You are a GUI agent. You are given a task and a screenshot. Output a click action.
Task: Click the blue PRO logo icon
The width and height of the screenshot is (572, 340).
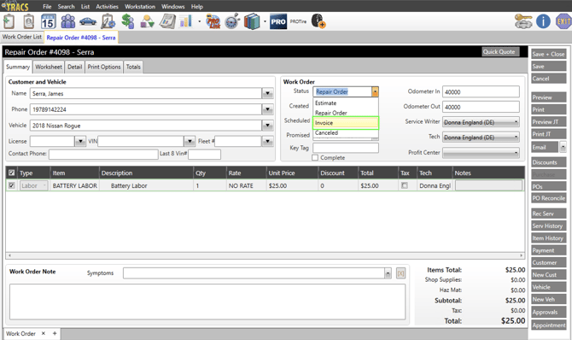coord(278,21)
